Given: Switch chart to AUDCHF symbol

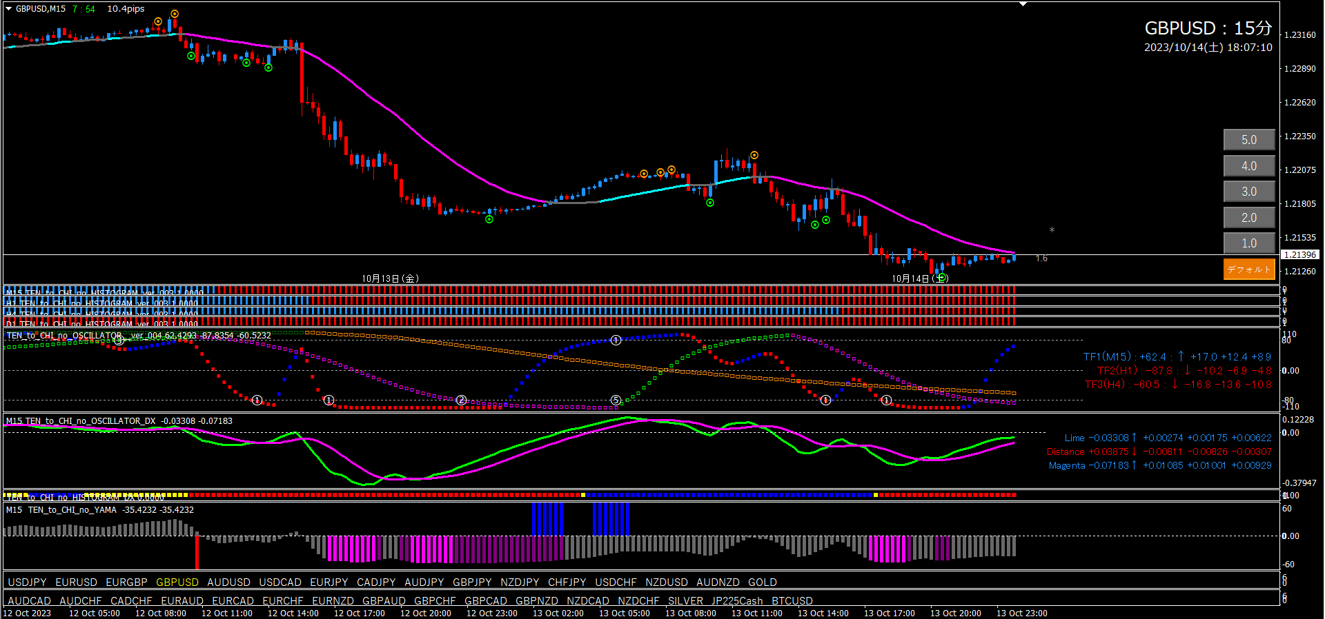Looking at the screenshot, I should click(x=81, y=601).
